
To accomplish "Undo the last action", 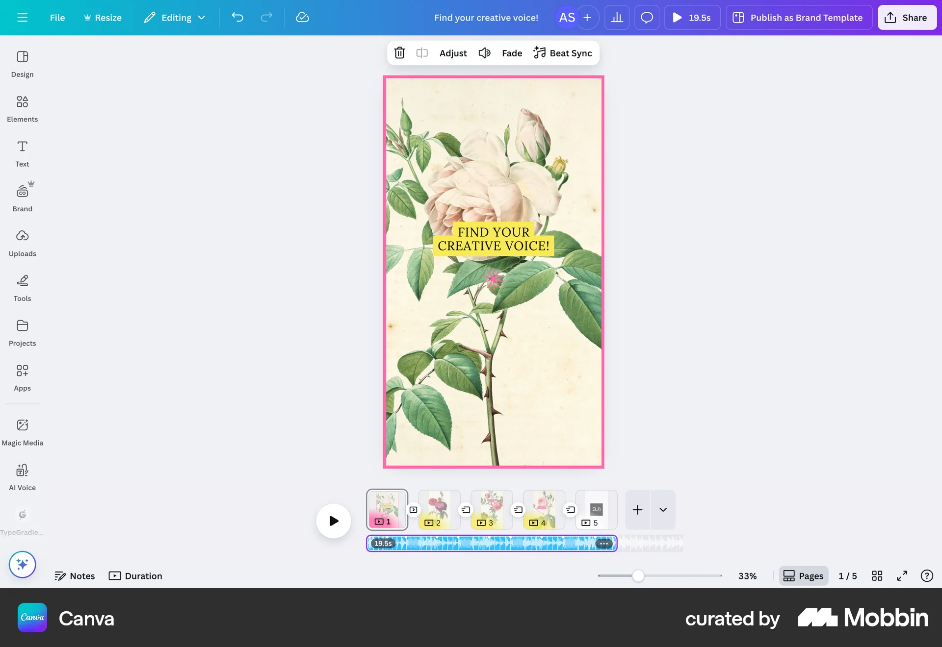I will pyautogui.click(x=237, y=17).
